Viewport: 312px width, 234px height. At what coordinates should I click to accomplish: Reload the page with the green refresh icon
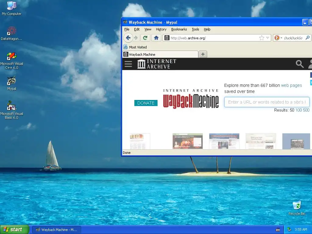[145, 38]
